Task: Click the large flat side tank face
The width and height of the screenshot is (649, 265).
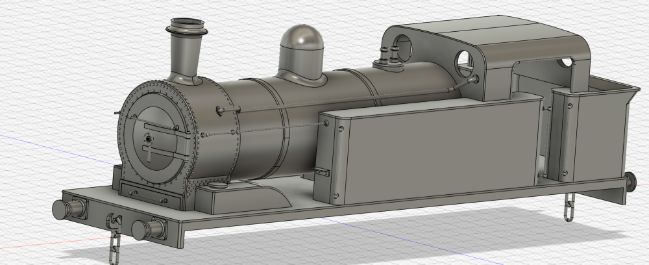Action: (x=443, y=151)
